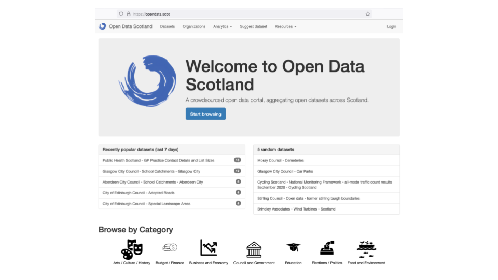Expand the Analytics dropdown menu

(223, 26)
